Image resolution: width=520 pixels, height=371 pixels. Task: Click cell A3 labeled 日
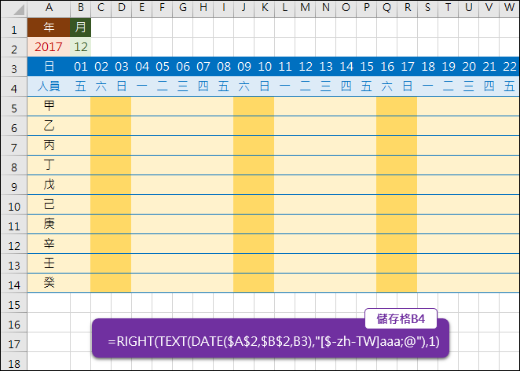(x=49, y=67)
